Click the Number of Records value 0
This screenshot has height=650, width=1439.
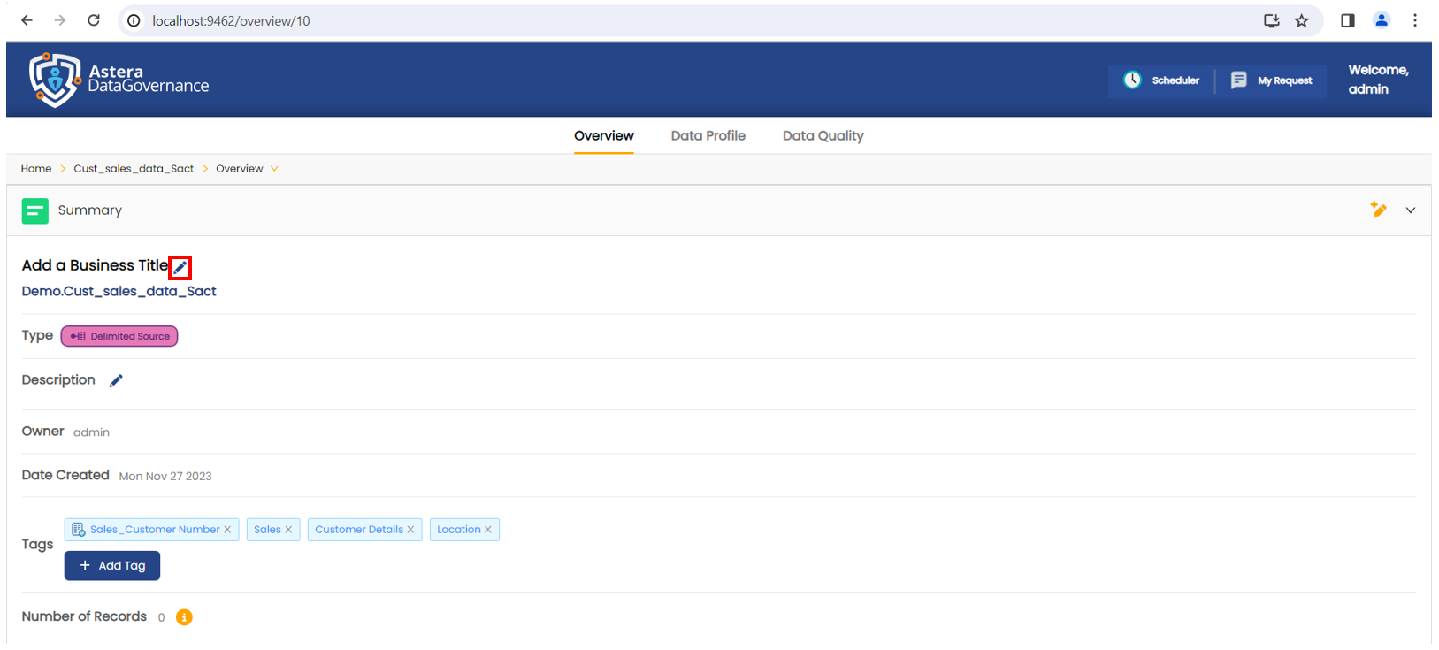[161, 618]
